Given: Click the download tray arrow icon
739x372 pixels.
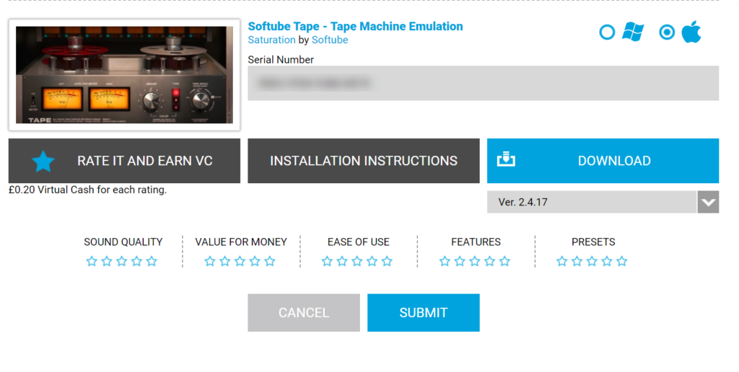Looking at the screenshot, I should [507, 160].
